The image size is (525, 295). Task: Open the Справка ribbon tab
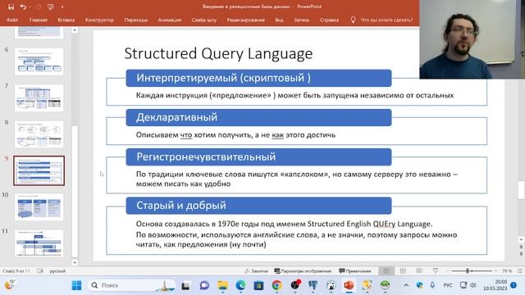pyautogui.click(x=329, y=20)
